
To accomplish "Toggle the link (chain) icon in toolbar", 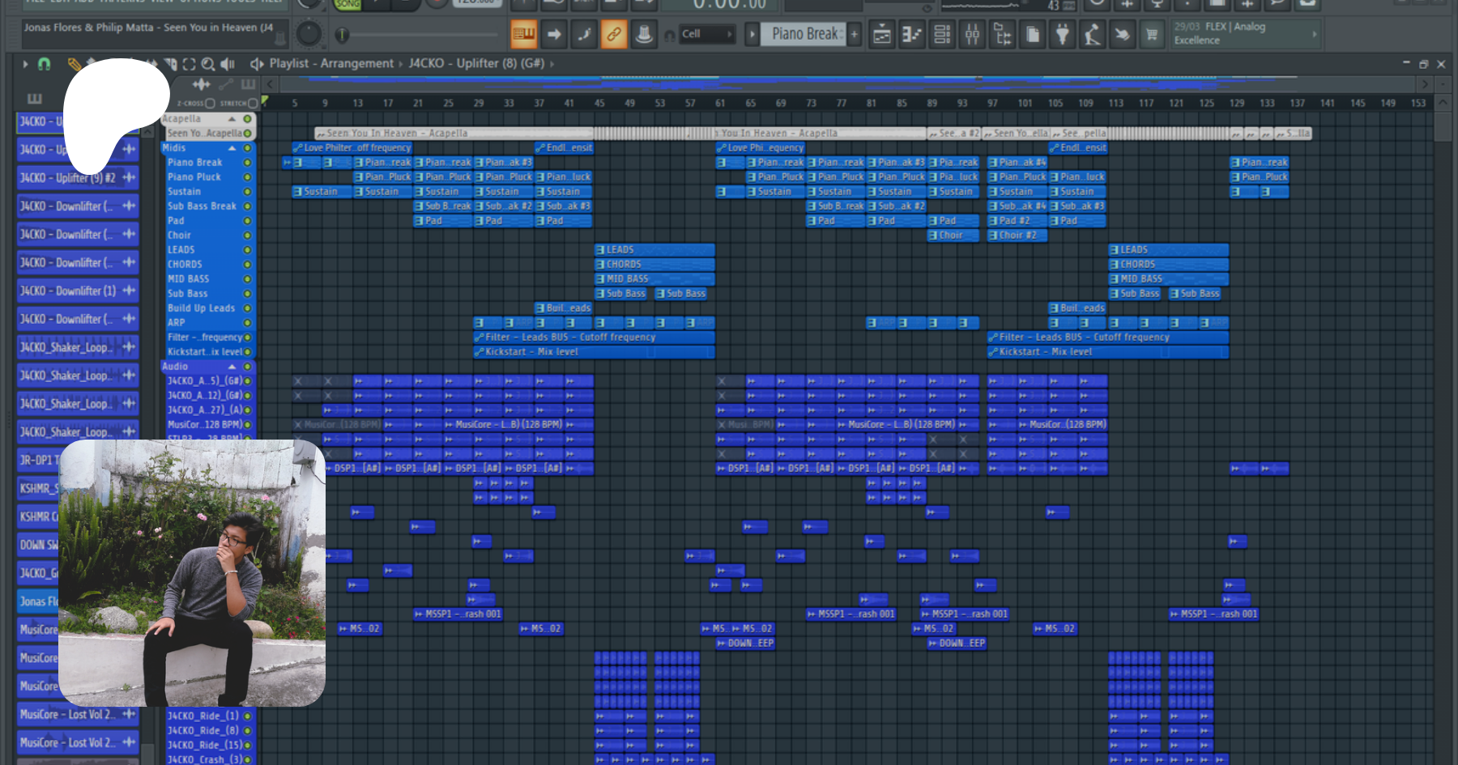I will pyautogui.click(x=614, y=34).
